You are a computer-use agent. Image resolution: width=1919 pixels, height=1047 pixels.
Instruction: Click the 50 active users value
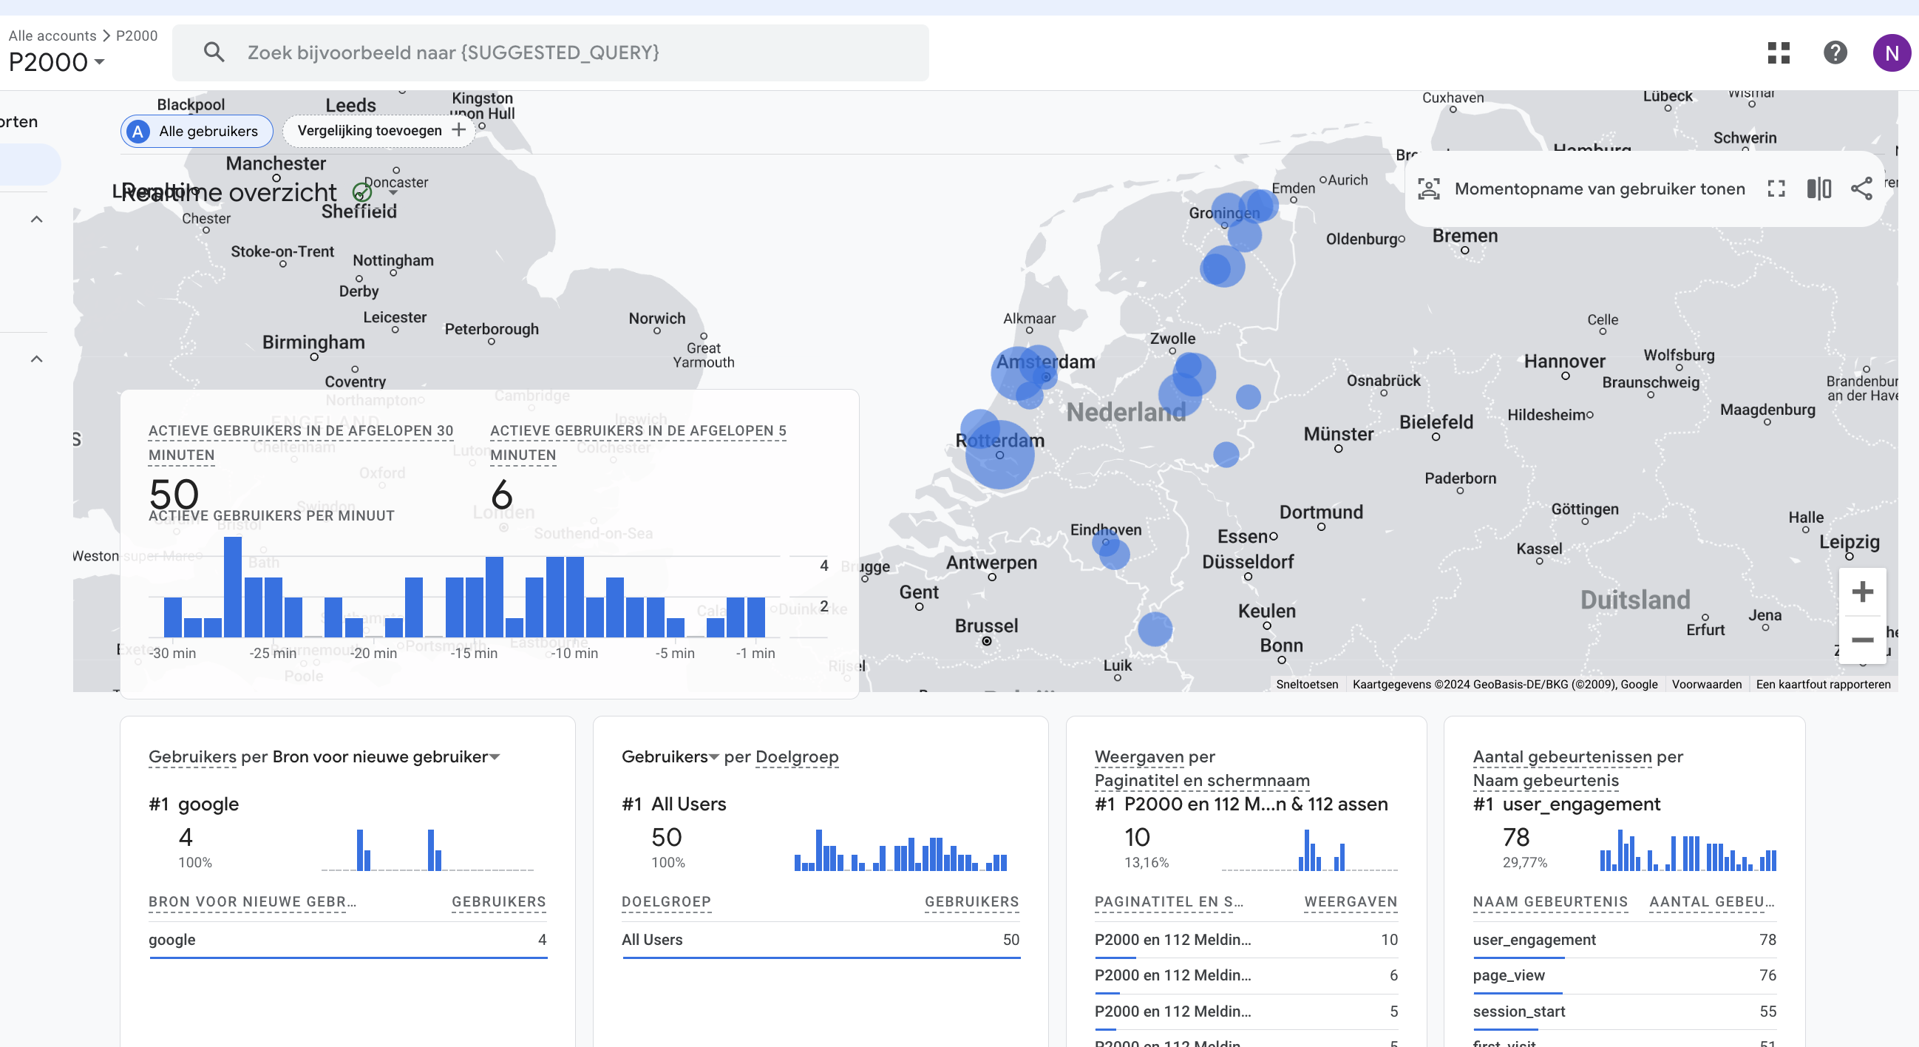[x=174, y=494]
